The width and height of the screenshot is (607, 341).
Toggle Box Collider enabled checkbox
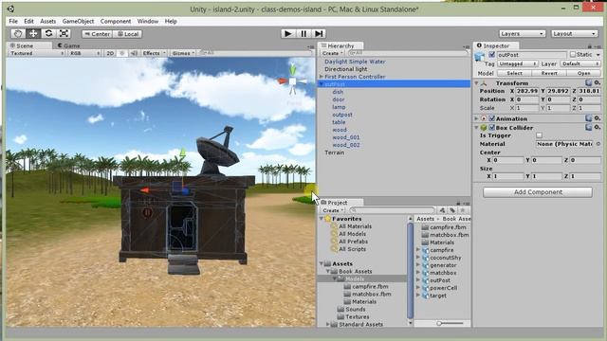(x=492, y=127)
